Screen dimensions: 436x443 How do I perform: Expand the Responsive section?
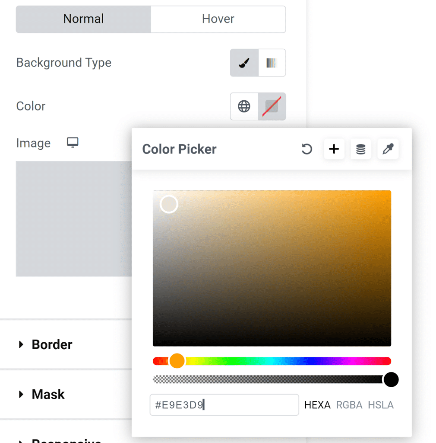[65, 440]
